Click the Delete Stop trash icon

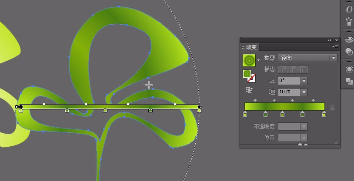tap(333, 107)
